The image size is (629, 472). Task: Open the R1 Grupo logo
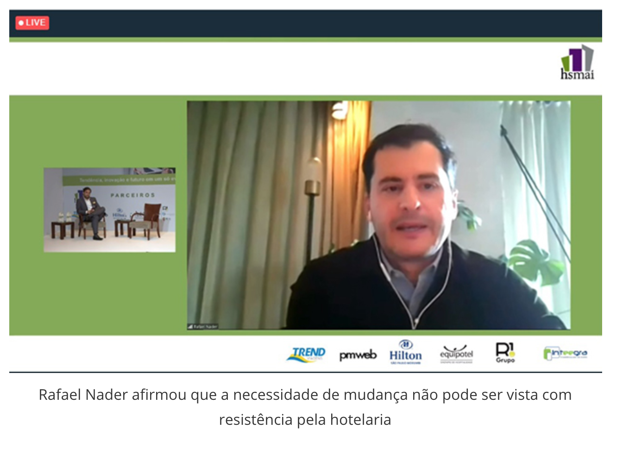click(505, 353)
